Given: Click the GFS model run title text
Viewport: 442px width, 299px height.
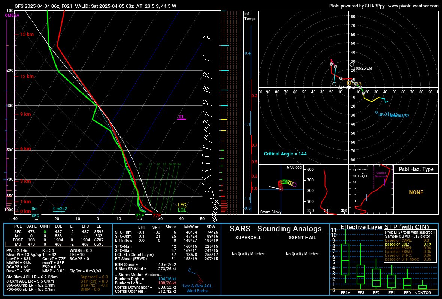Looking at the screenshot, I should click(95, 6).
